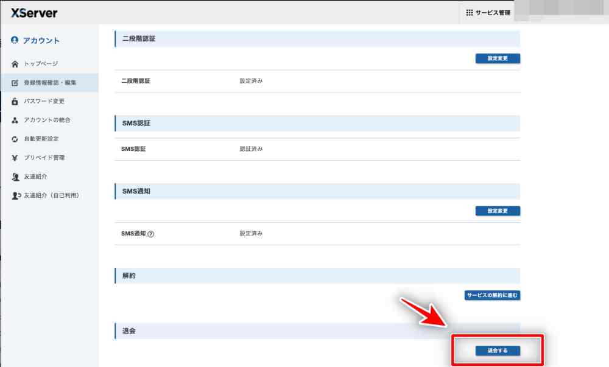Click the edit icon beside 登録情報確認・編集
The image size is (609, 367).
point(15,83)
